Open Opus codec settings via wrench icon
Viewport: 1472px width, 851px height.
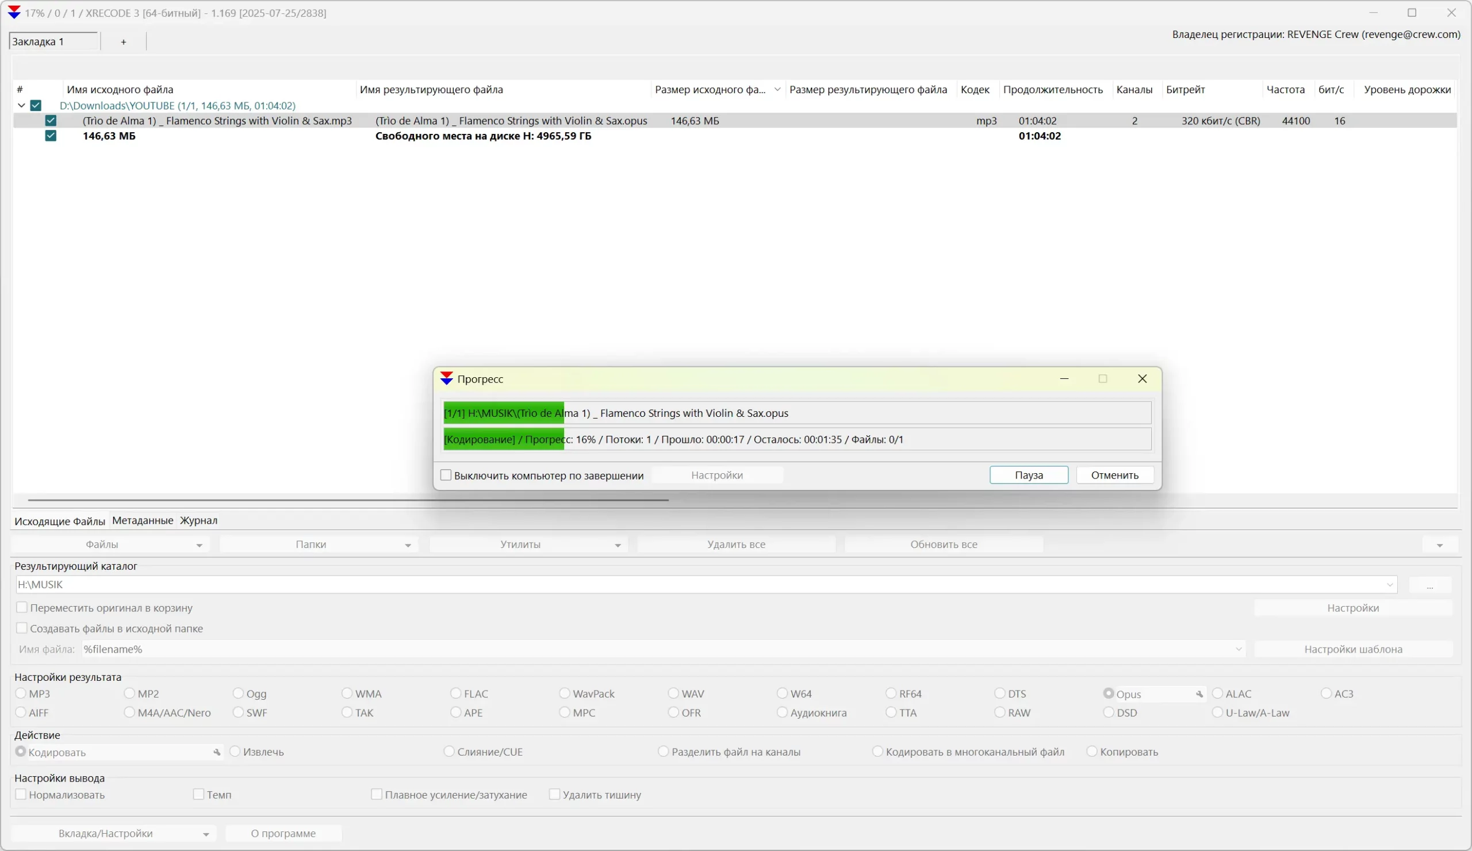click(1199, 695)
